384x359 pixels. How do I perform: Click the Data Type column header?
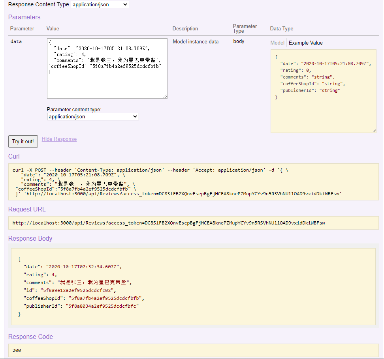281,29
